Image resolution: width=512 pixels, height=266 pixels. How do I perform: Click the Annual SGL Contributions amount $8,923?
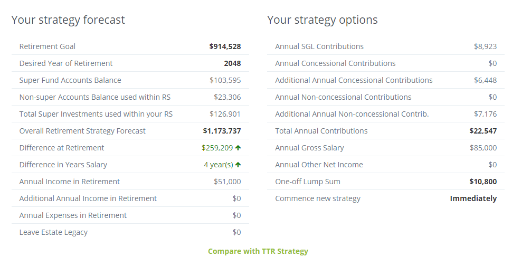click(485, 46)
